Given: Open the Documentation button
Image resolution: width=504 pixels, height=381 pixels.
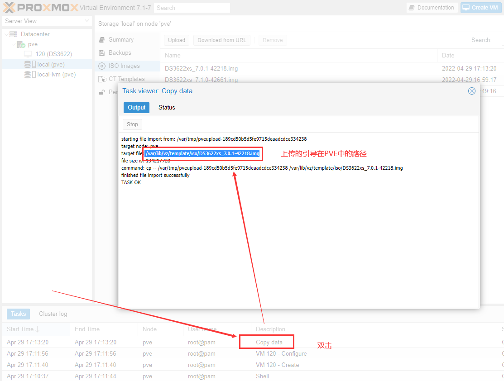Looking at the screenshot, I should pos(432,7).
